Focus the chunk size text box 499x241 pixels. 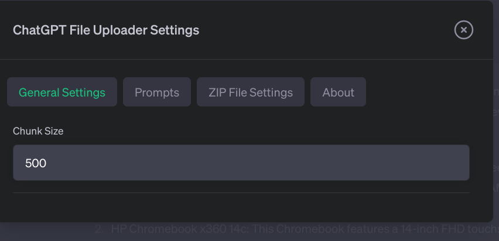pyautogui.click(x=241, y=163)
